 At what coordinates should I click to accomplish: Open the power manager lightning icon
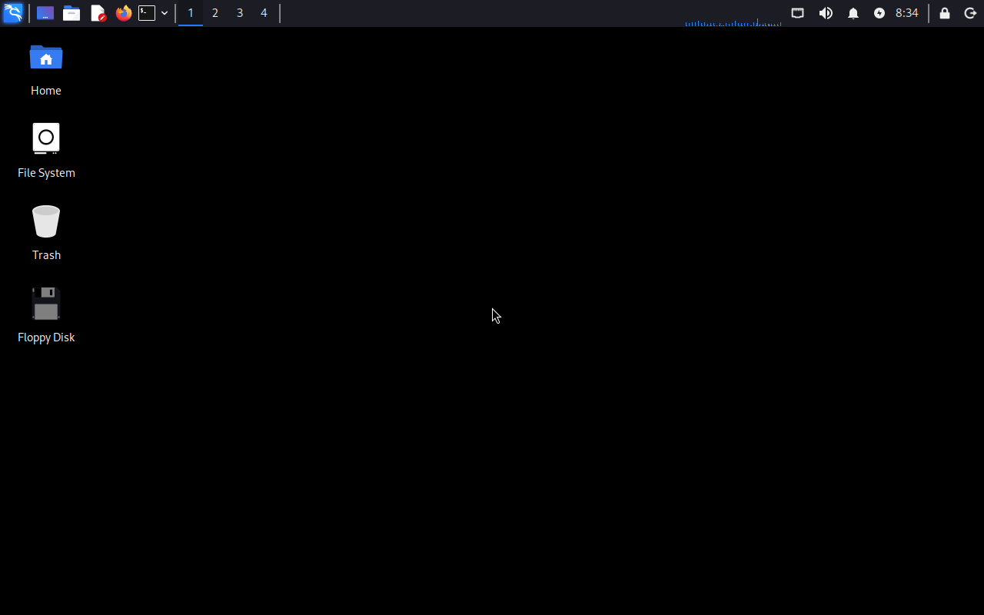[879, 13]
